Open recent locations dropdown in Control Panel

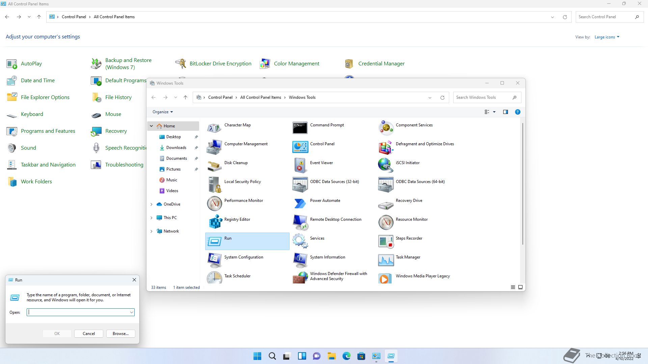(x=29, y=17)
